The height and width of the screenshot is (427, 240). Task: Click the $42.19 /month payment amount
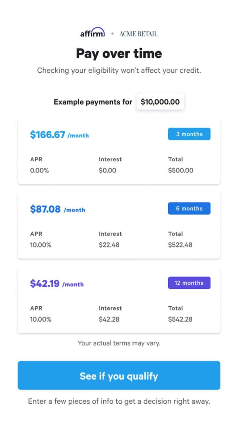tap(57, 284)
